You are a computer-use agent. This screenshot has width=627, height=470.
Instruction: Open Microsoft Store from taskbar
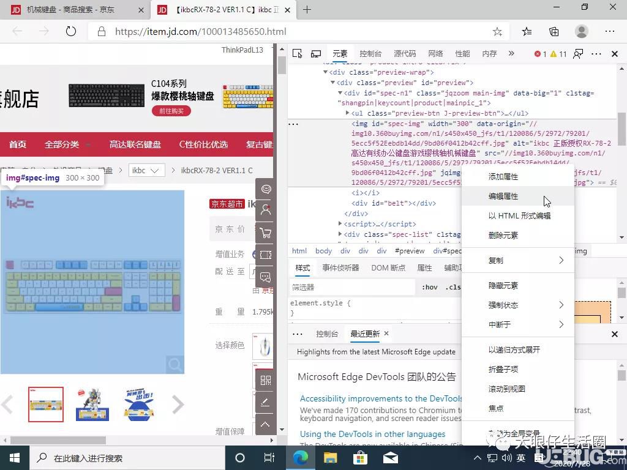tap(360, 458)
